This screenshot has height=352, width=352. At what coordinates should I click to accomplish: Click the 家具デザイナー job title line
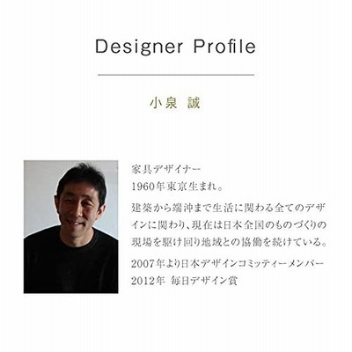(165, 169)
